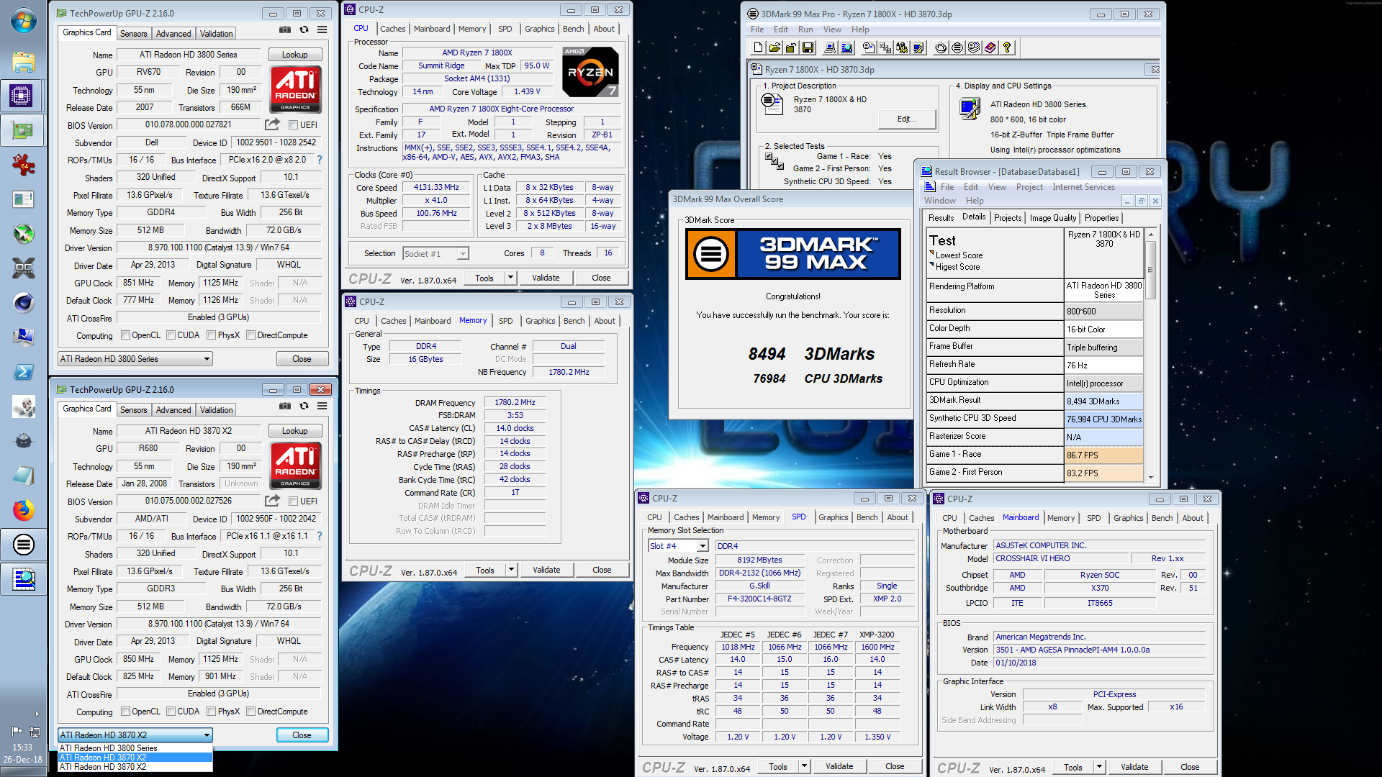The height and width of the screenshot is (777, 1382).
Task: Click BIOS export icon in bottom GPU-Z window
Action: click(272, 501)
